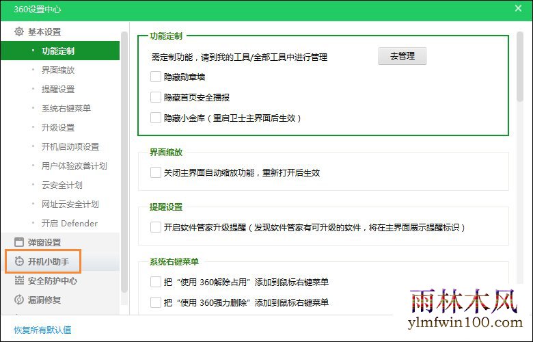
Task: Close the 360设置中心 window
Action: point(518,8)
